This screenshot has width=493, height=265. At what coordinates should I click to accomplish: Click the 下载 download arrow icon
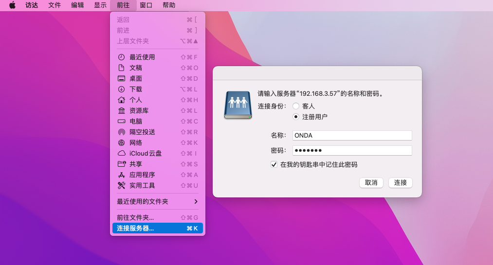[121, 89]
